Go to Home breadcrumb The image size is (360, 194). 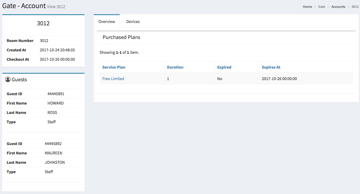tap(307, 7)
